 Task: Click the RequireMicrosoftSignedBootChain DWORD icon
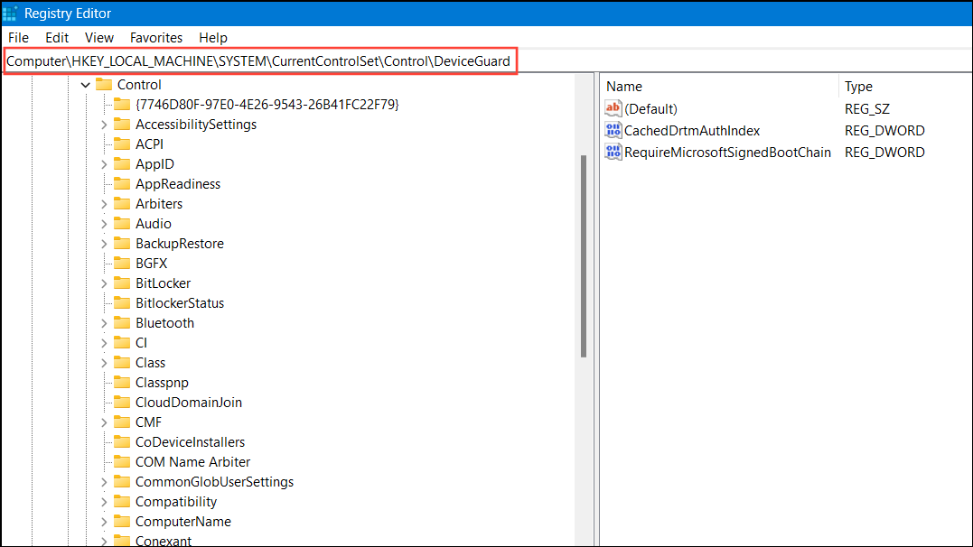(x=613, y=152)
